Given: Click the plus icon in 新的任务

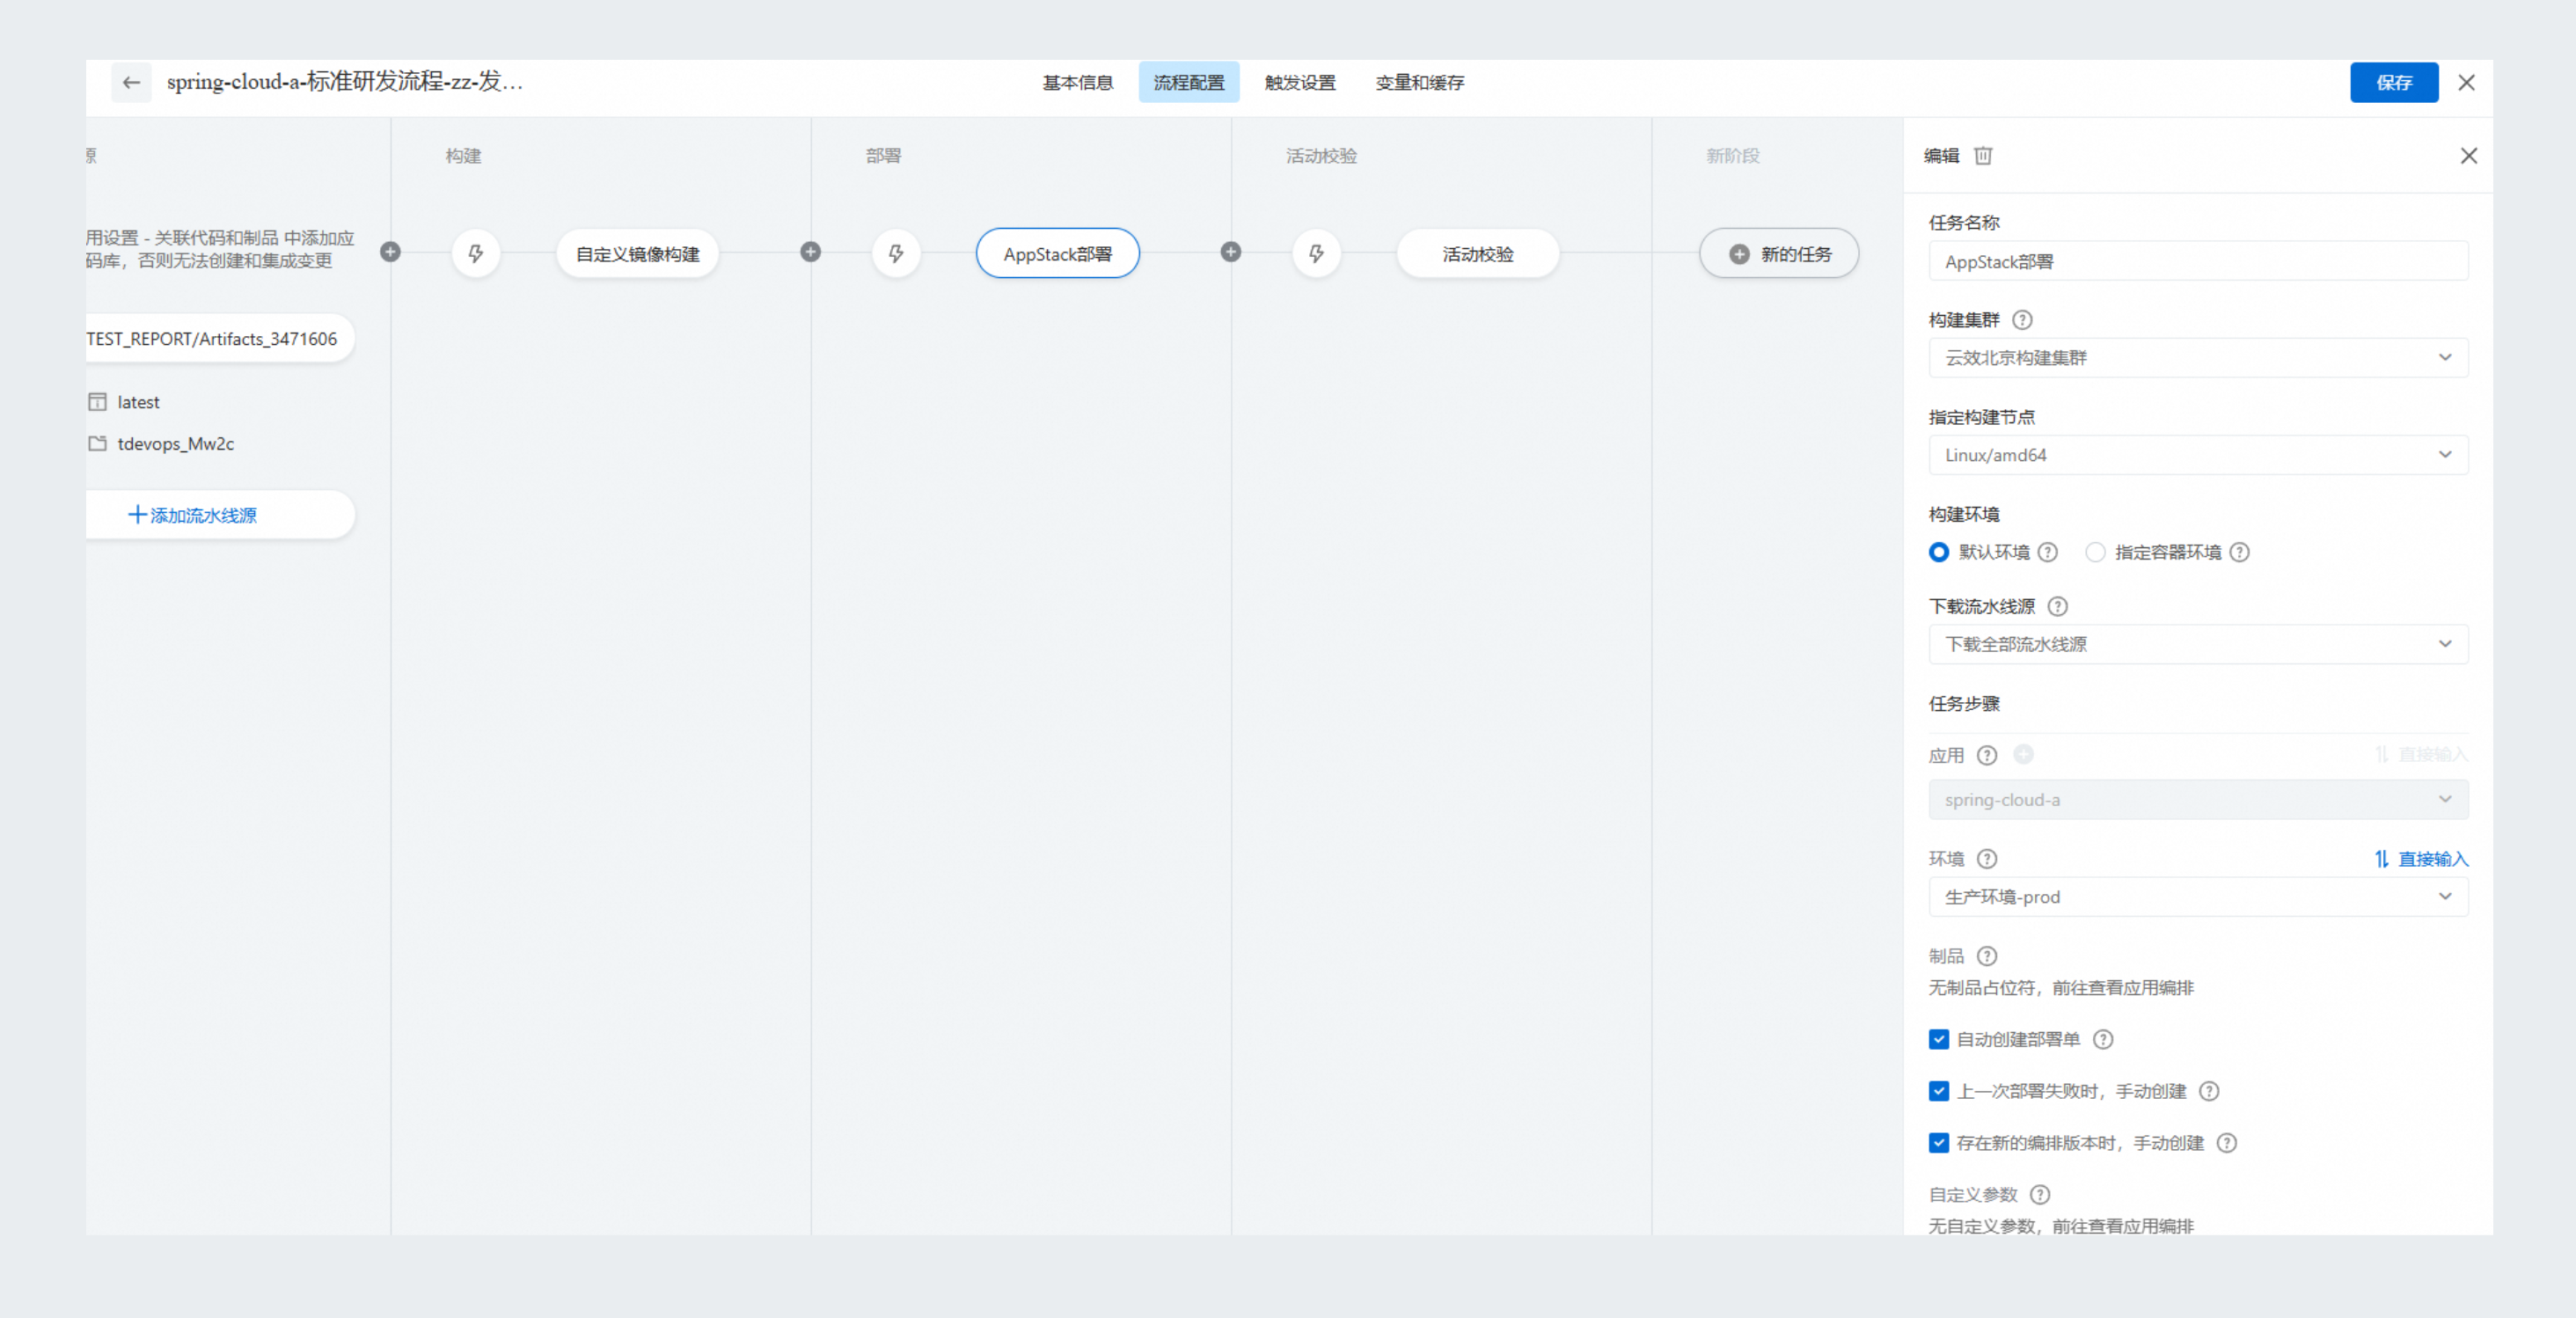Looking at the screenshot, I should [x=1740, y=255].
